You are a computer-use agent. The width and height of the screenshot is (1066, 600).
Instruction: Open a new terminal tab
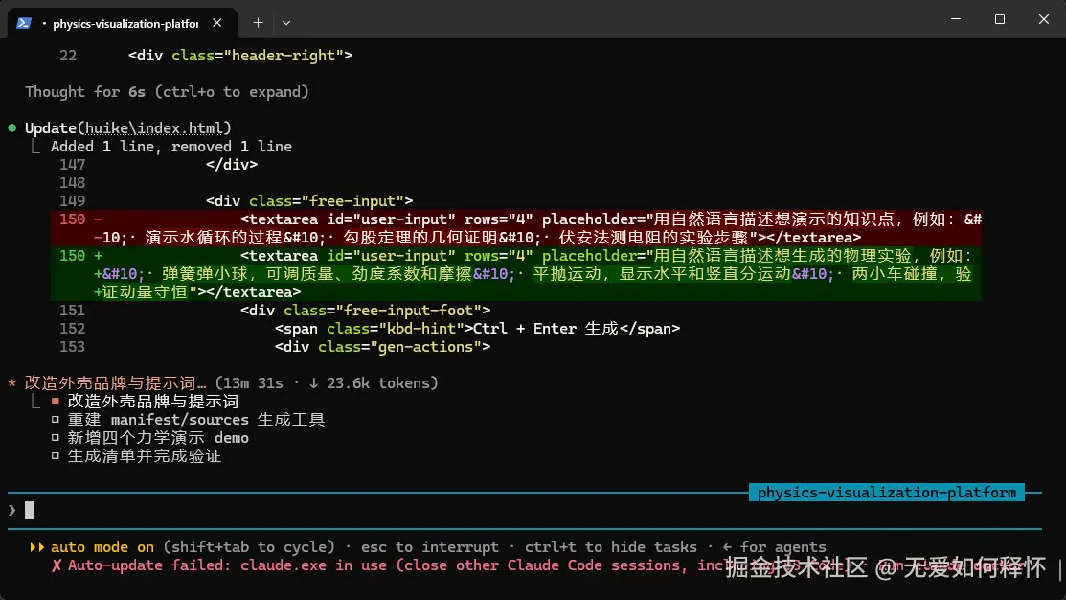point(258,23)
